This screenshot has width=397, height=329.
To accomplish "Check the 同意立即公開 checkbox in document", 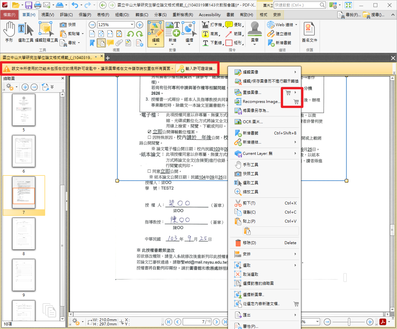I will [149, 171].
